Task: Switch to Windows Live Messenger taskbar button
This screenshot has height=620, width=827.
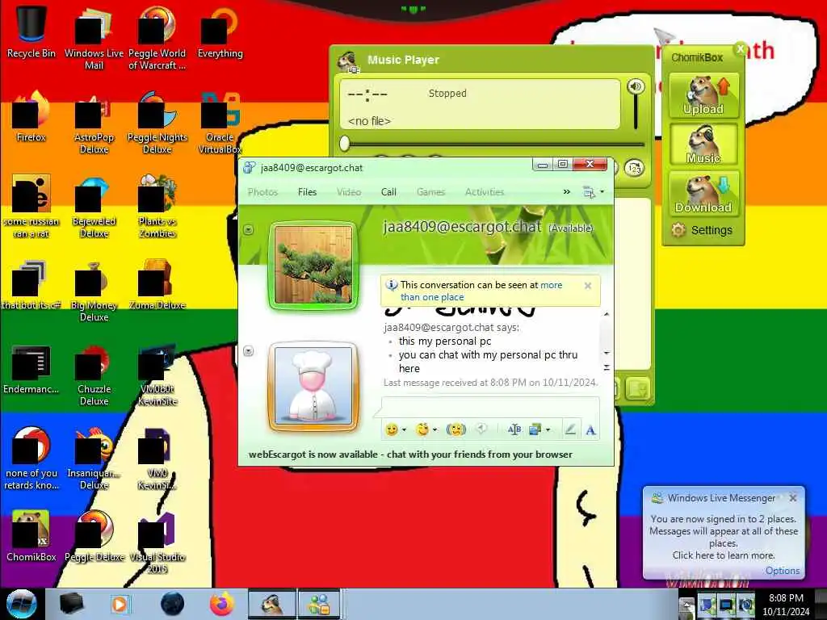Action: coord(319,604)
